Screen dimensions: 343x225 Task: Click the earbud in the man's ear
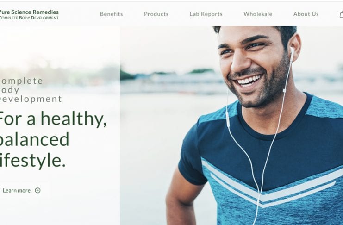[292, 54]
